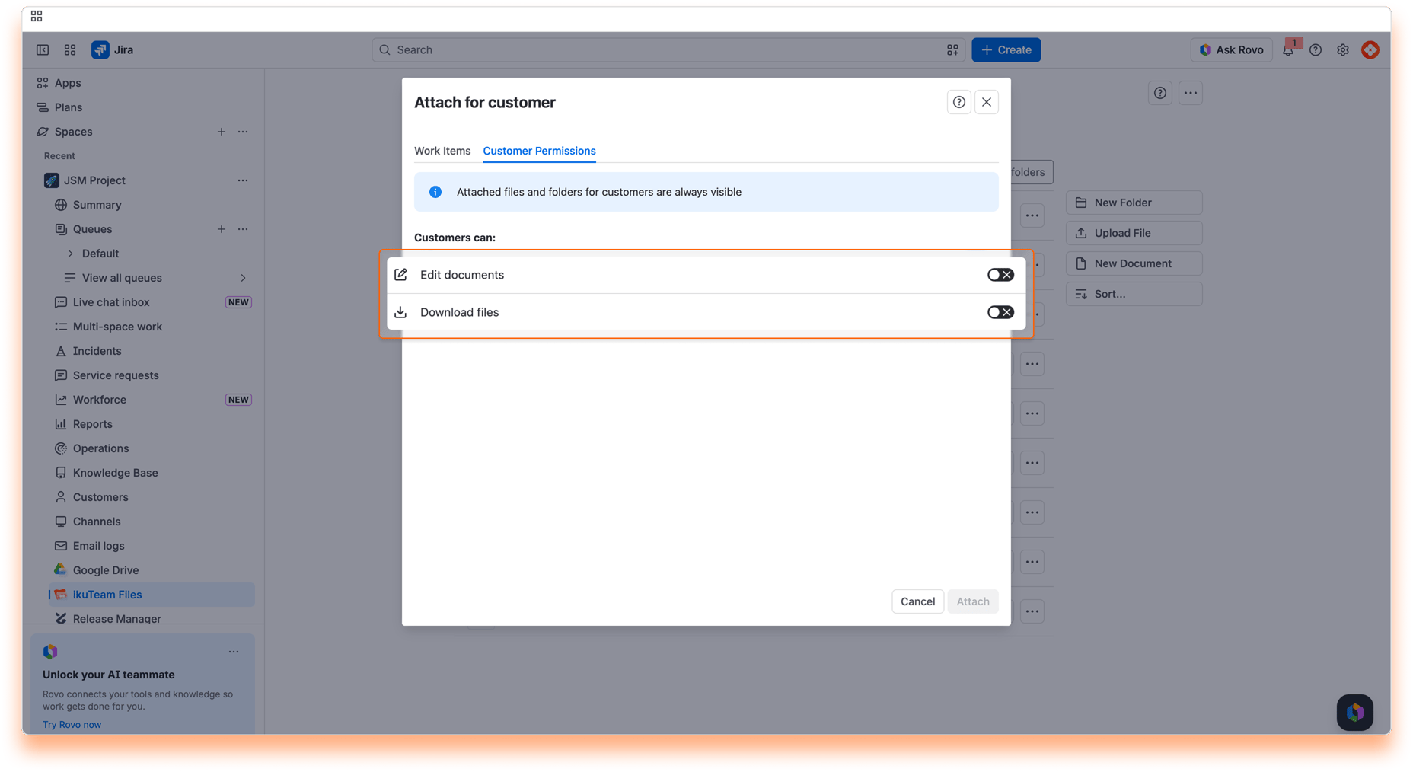Add a queue with the plus icon

coord(222,229)
